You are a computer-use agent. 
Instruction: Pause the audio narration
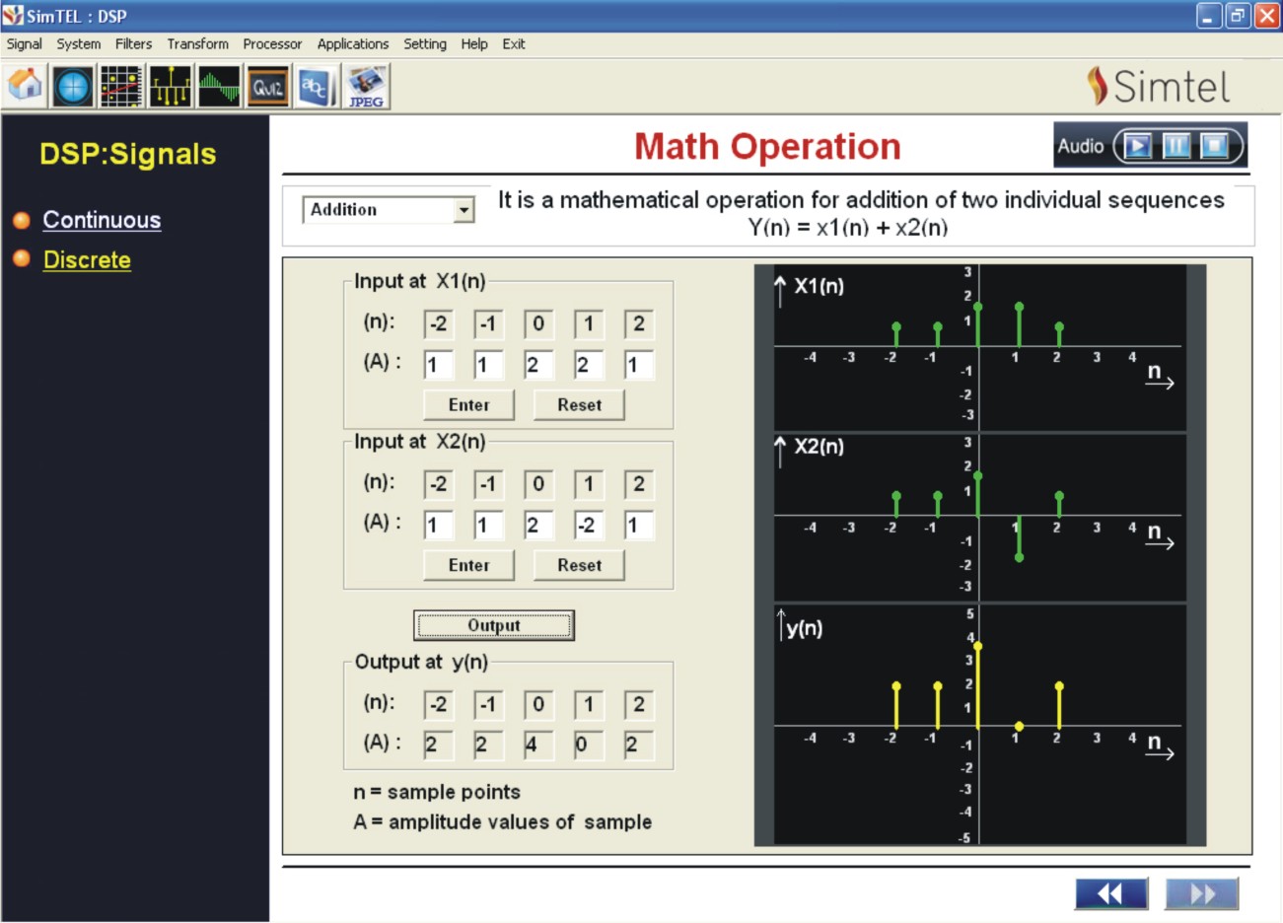click(1176, 147)
